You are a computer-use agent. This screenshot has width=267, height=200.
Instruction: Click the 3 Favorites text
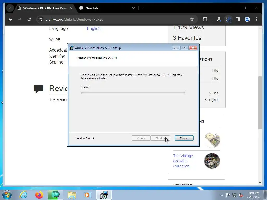point(187,38)
